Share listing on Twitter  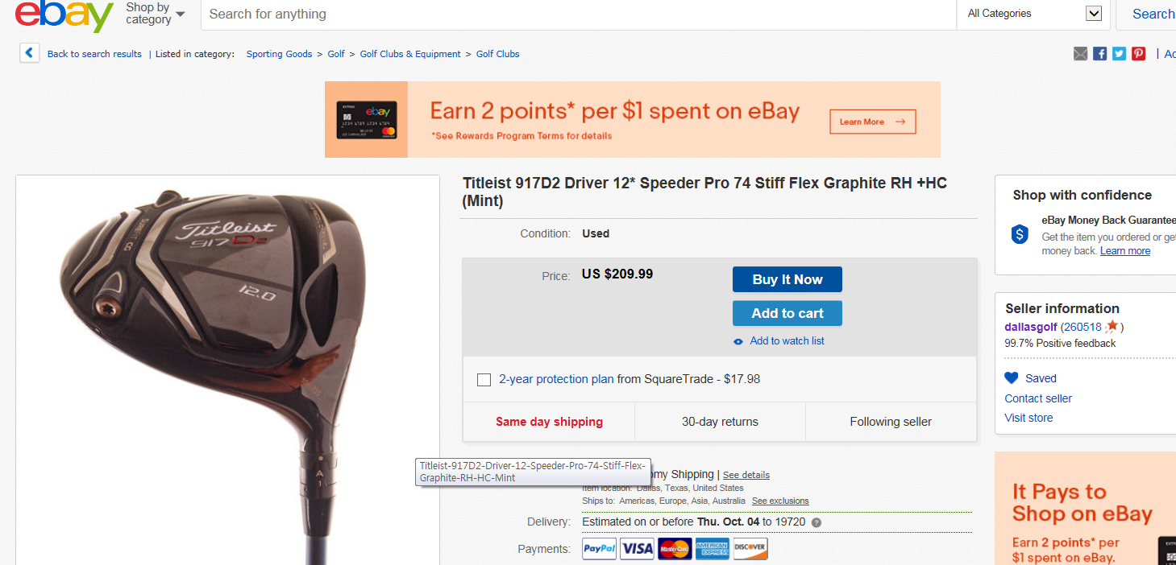[1120, 54]
